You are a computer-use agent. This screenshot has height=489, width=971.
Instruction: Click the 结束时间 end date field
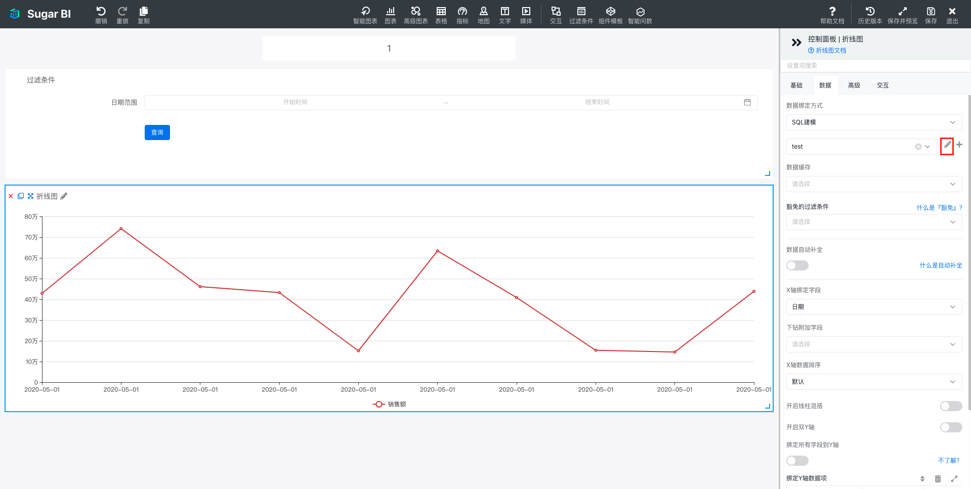[597, 102]
